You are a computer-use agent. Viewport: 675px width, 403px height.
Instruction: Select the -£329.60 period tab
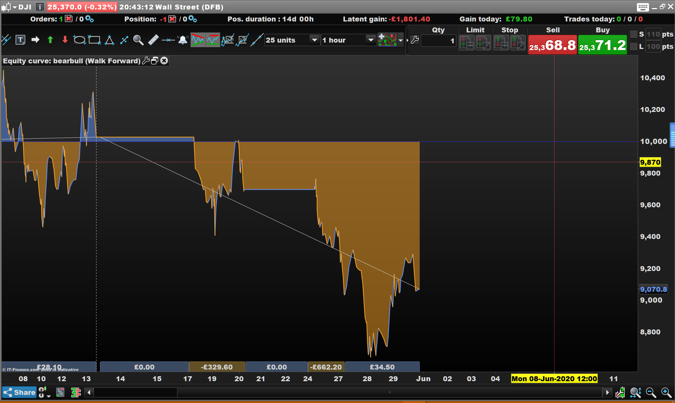pos(217,367)
